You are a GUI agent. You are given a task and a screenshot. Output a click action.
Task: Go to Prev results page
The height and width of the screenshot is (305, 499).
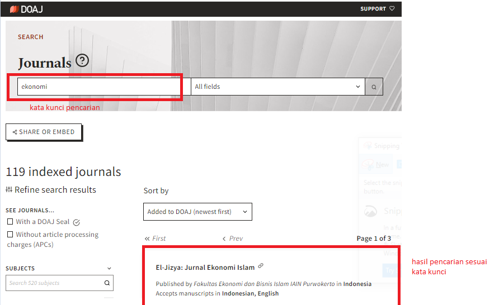coord(233,239)
